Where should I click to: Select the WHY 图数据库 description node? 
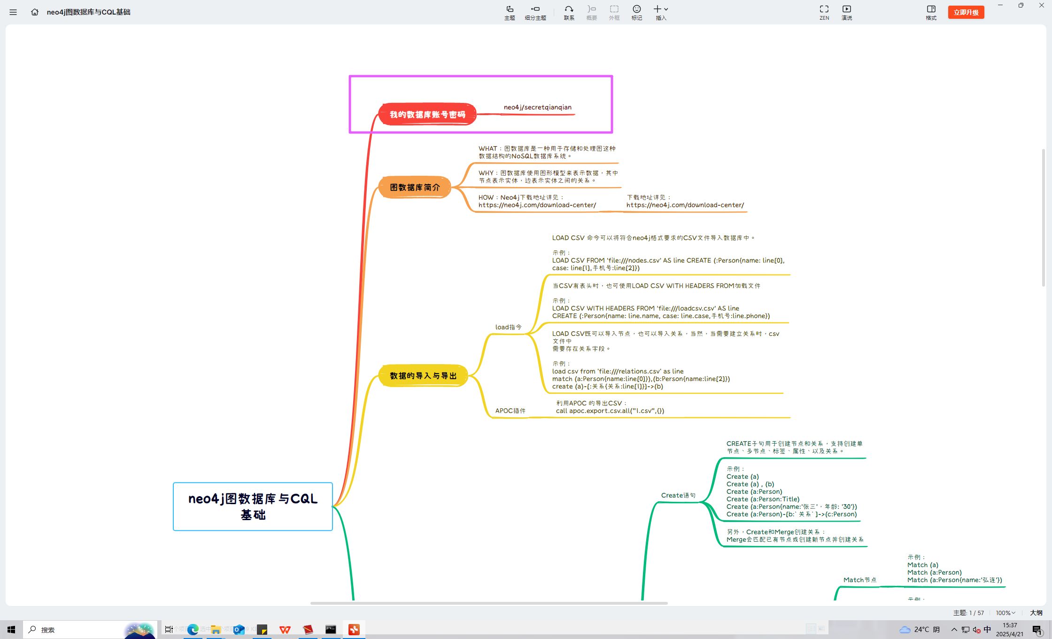click(548, 177)
